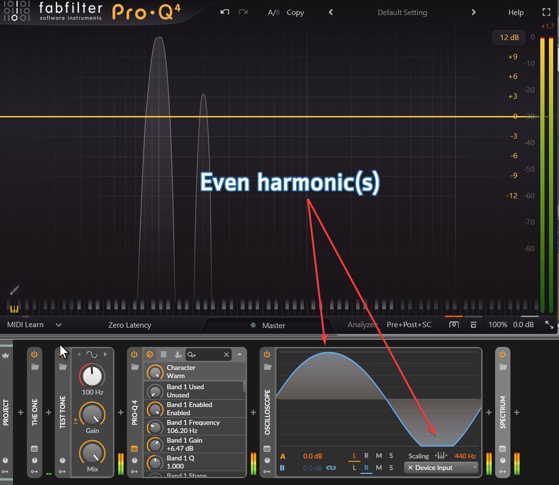
Task: Select the Band 1 Gain parameter row
Action: (x=195, y=444)
